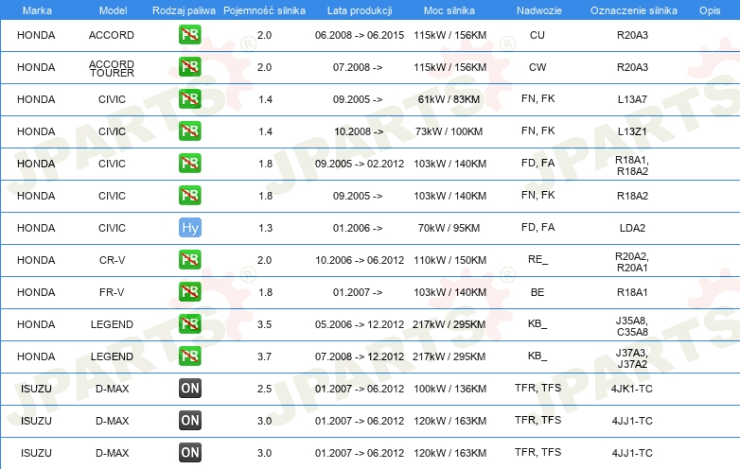This screenshot has height=469, width=740.
Task: Click the petrol icon in FR-V row
Action: coord(189,292)
